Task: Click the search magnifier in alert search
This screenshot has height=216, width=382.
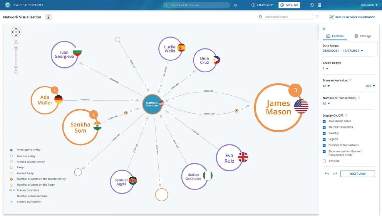Action: tap(166, 5)
